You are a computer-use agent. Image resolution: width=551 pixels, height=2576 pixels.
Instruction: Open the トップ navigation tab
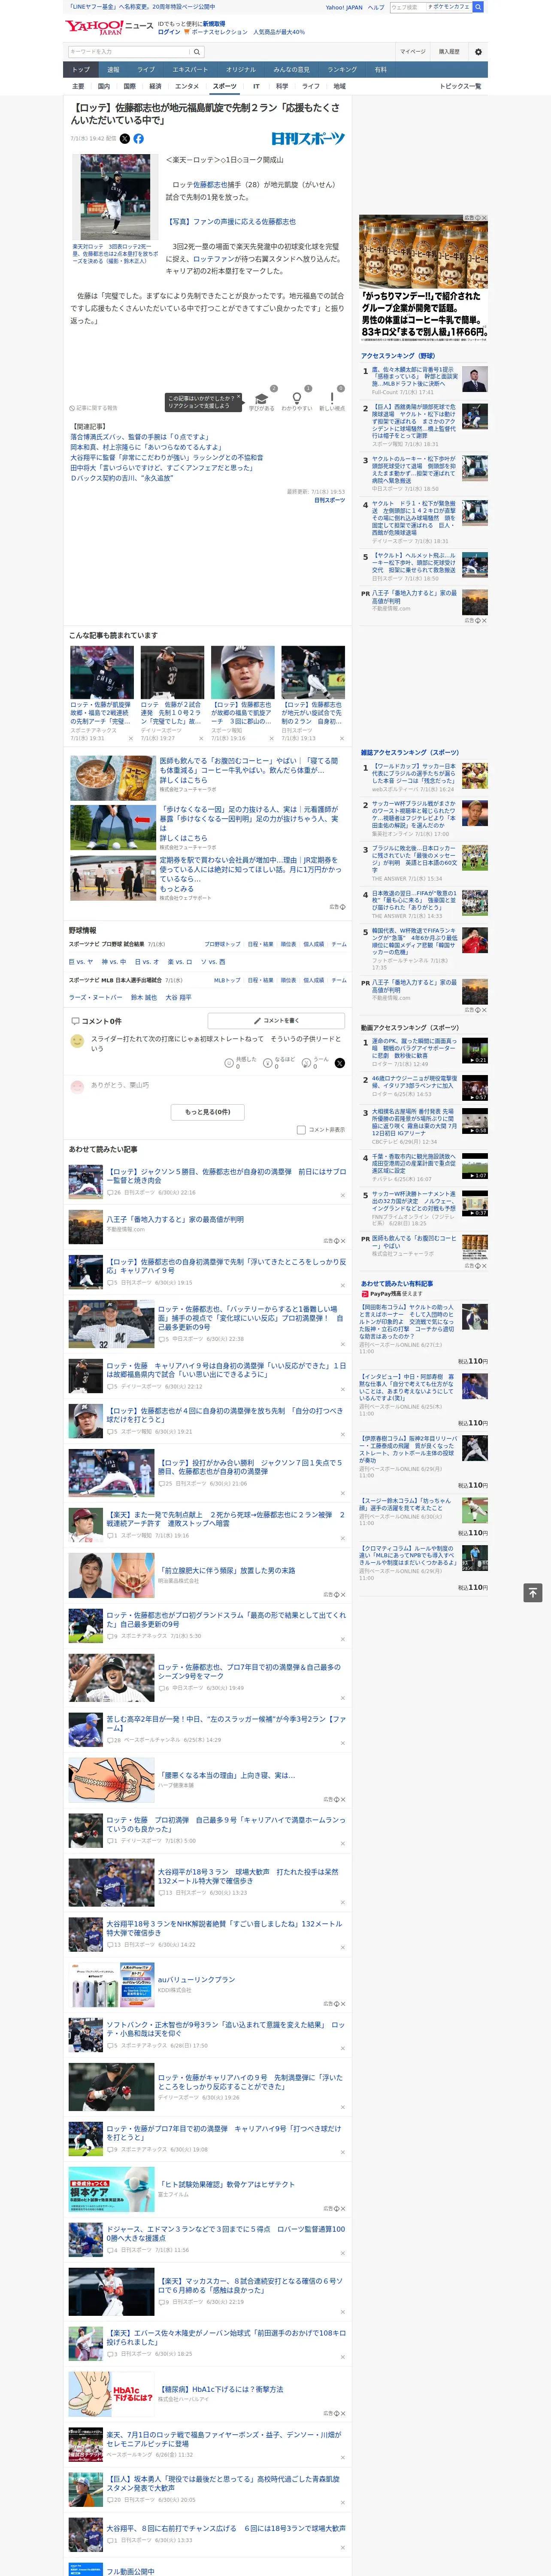[x=81, y=70]
